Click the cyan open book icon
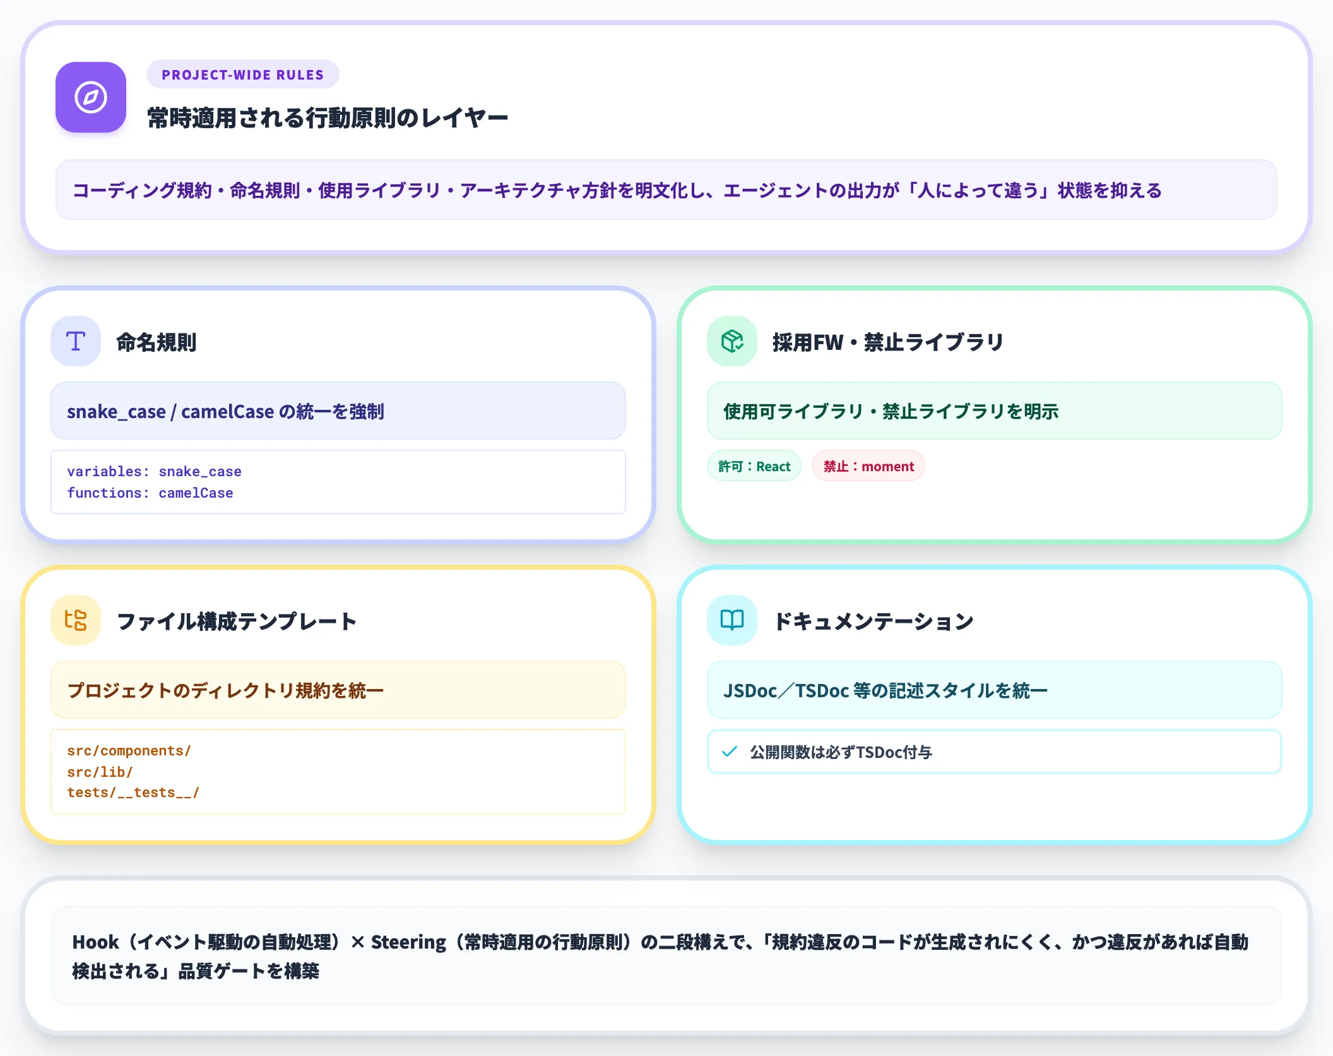Viewport: 1333px width, 1056px height. click(x=732, y=620)
